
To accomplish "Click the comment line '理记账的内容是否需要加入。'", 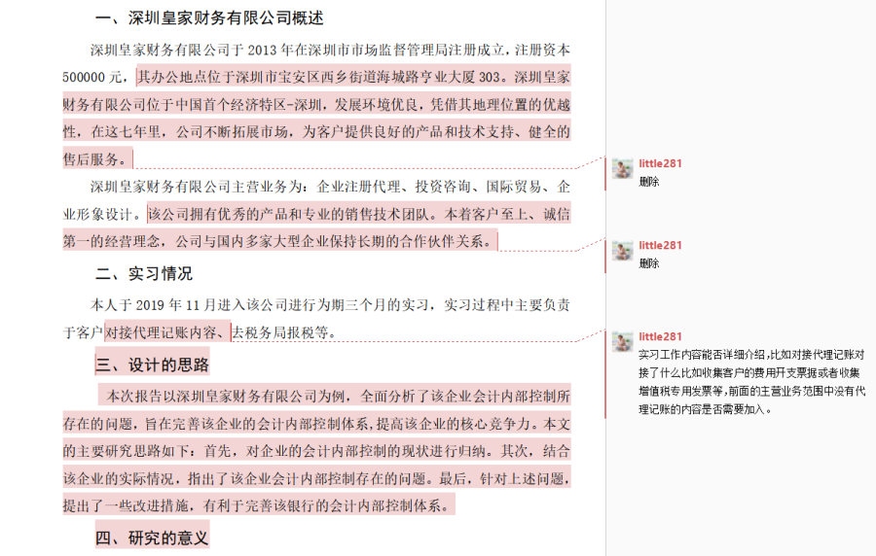I will coord(707,410).
